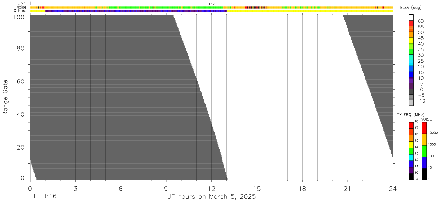Click UT hours axis tick 3
The width and height of the screenshot is (442, 204).
(75, 188)
